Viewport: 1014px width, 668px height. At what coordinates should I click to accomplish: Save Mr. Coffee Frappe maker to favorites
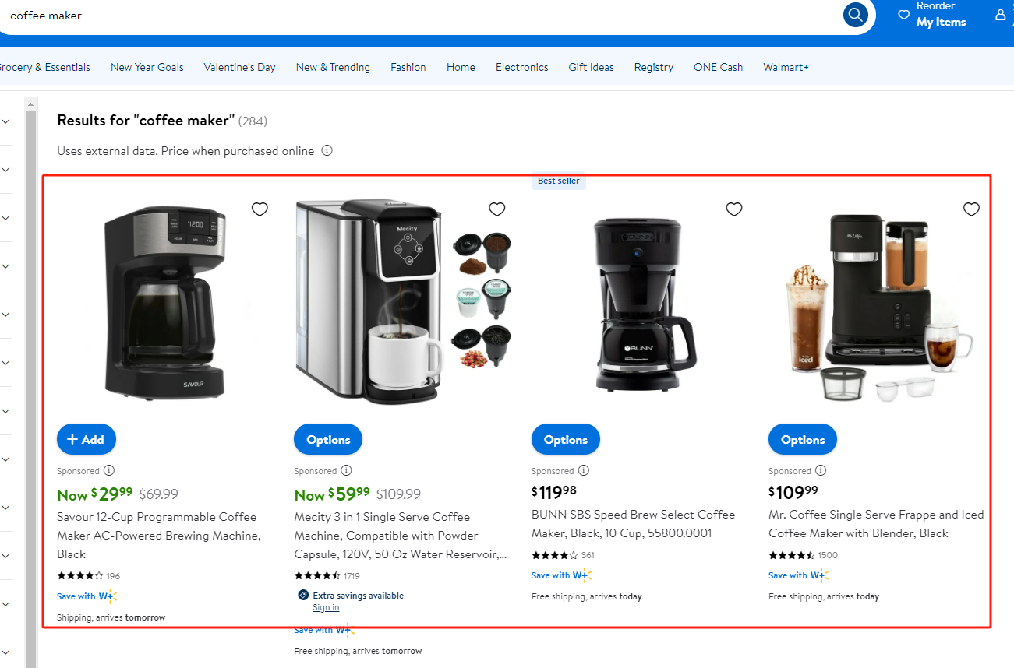[971, 209]
